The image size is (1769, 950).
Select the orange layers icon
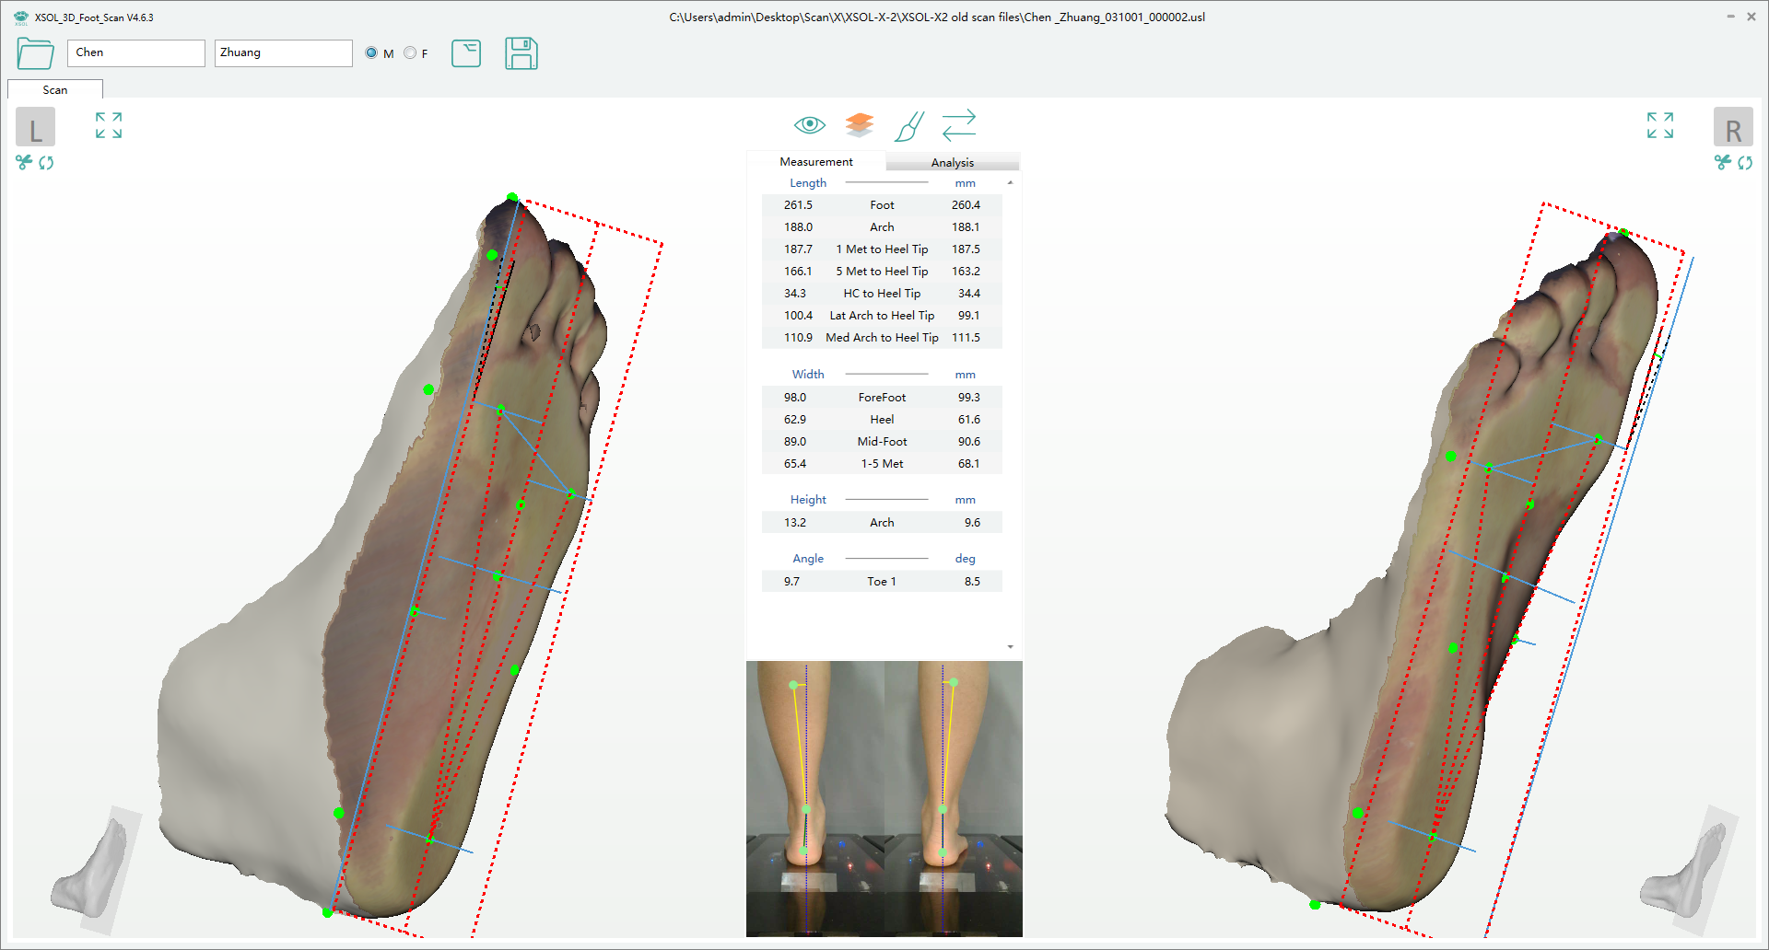pyautogui.click(x=859, y=124)
